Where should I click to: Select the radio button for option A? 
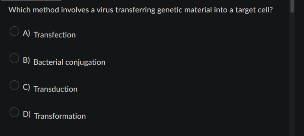pyautogui.click(x=14, y=31)
